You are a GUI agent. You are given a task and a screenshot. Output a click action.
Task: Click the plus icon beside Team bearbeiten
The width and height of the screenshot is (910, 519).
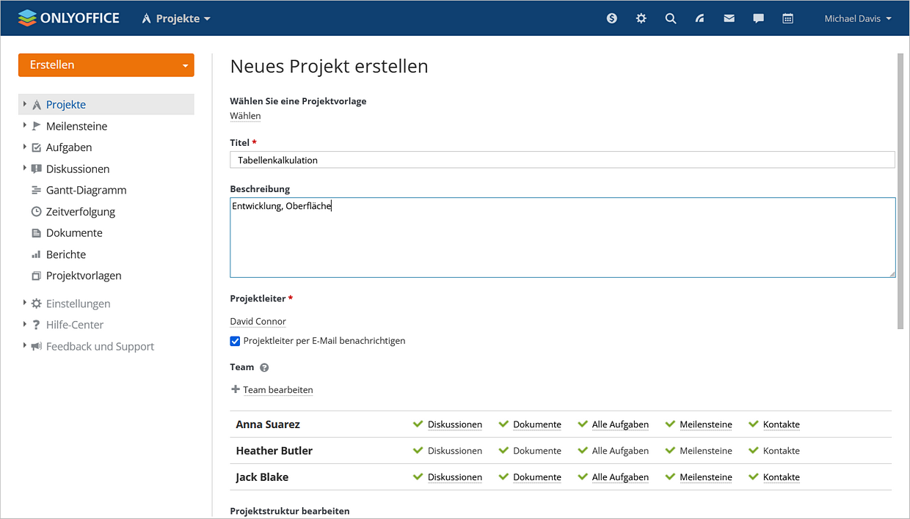[x=236, y=389]
